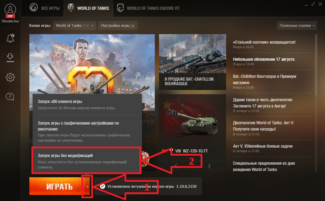The width and height of the screenshot is (325, 201).
Task: Click the ShooterJoe username label
Action: (x=10, y=21)
